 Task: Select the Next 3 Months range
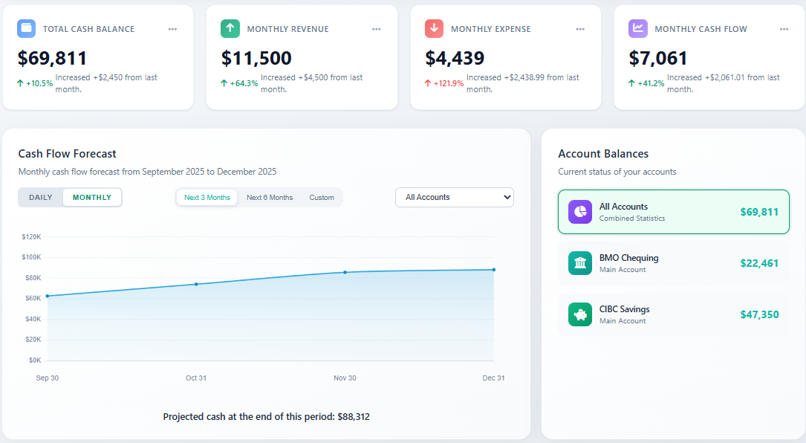[206, 197]
